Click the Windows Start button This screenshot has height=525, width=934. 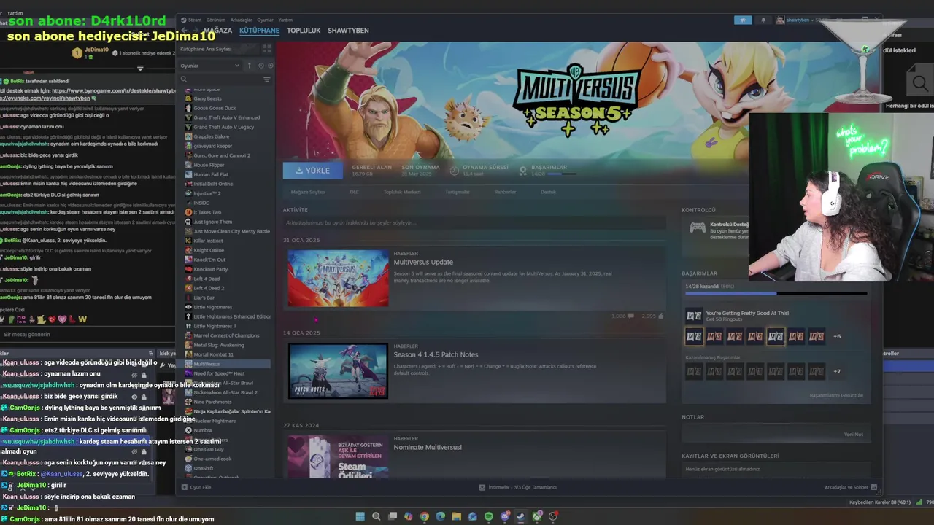click(x=360, y=516)
